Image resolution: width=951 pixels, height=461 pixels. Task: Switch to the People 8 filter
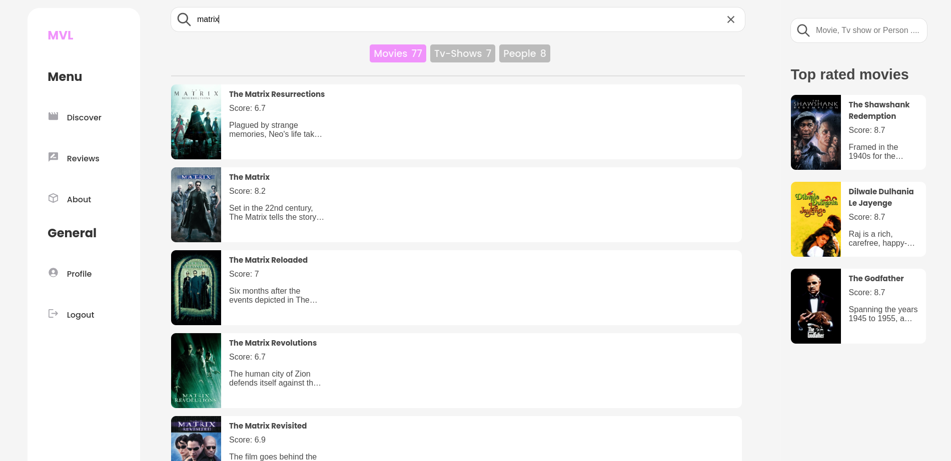[524, 53]
